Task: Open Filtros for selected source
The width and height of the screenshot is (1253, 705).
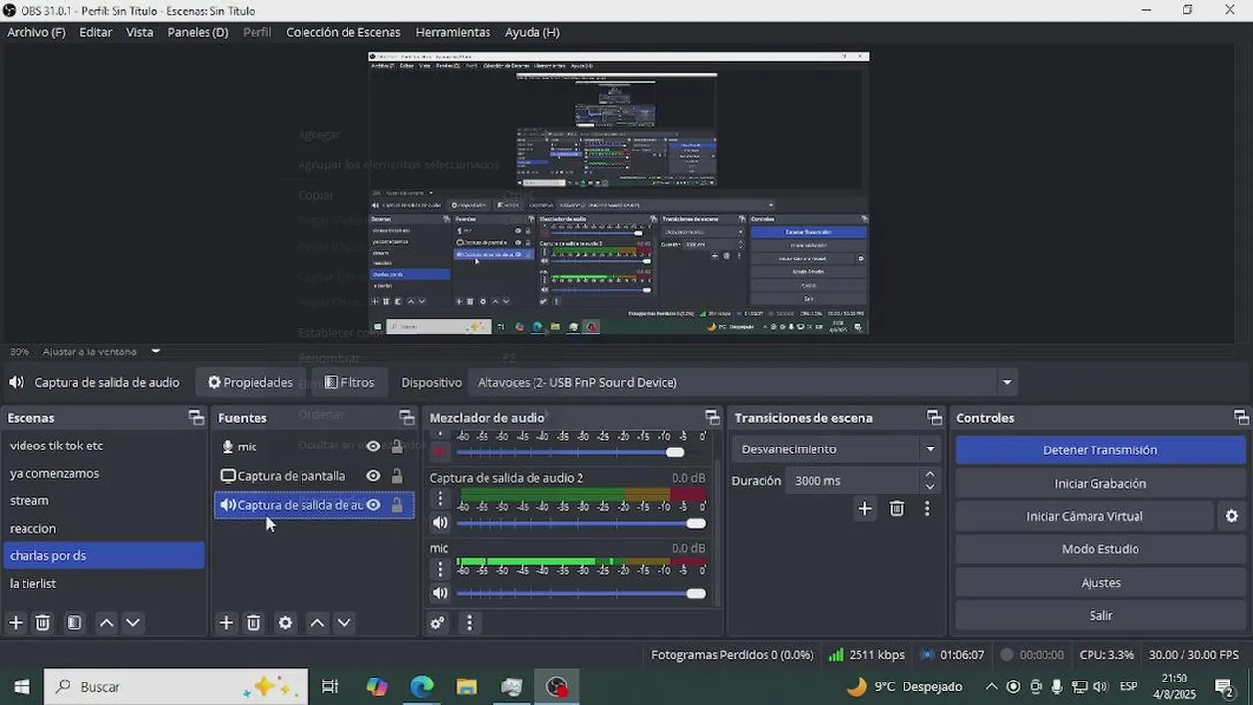Action: 349,382
